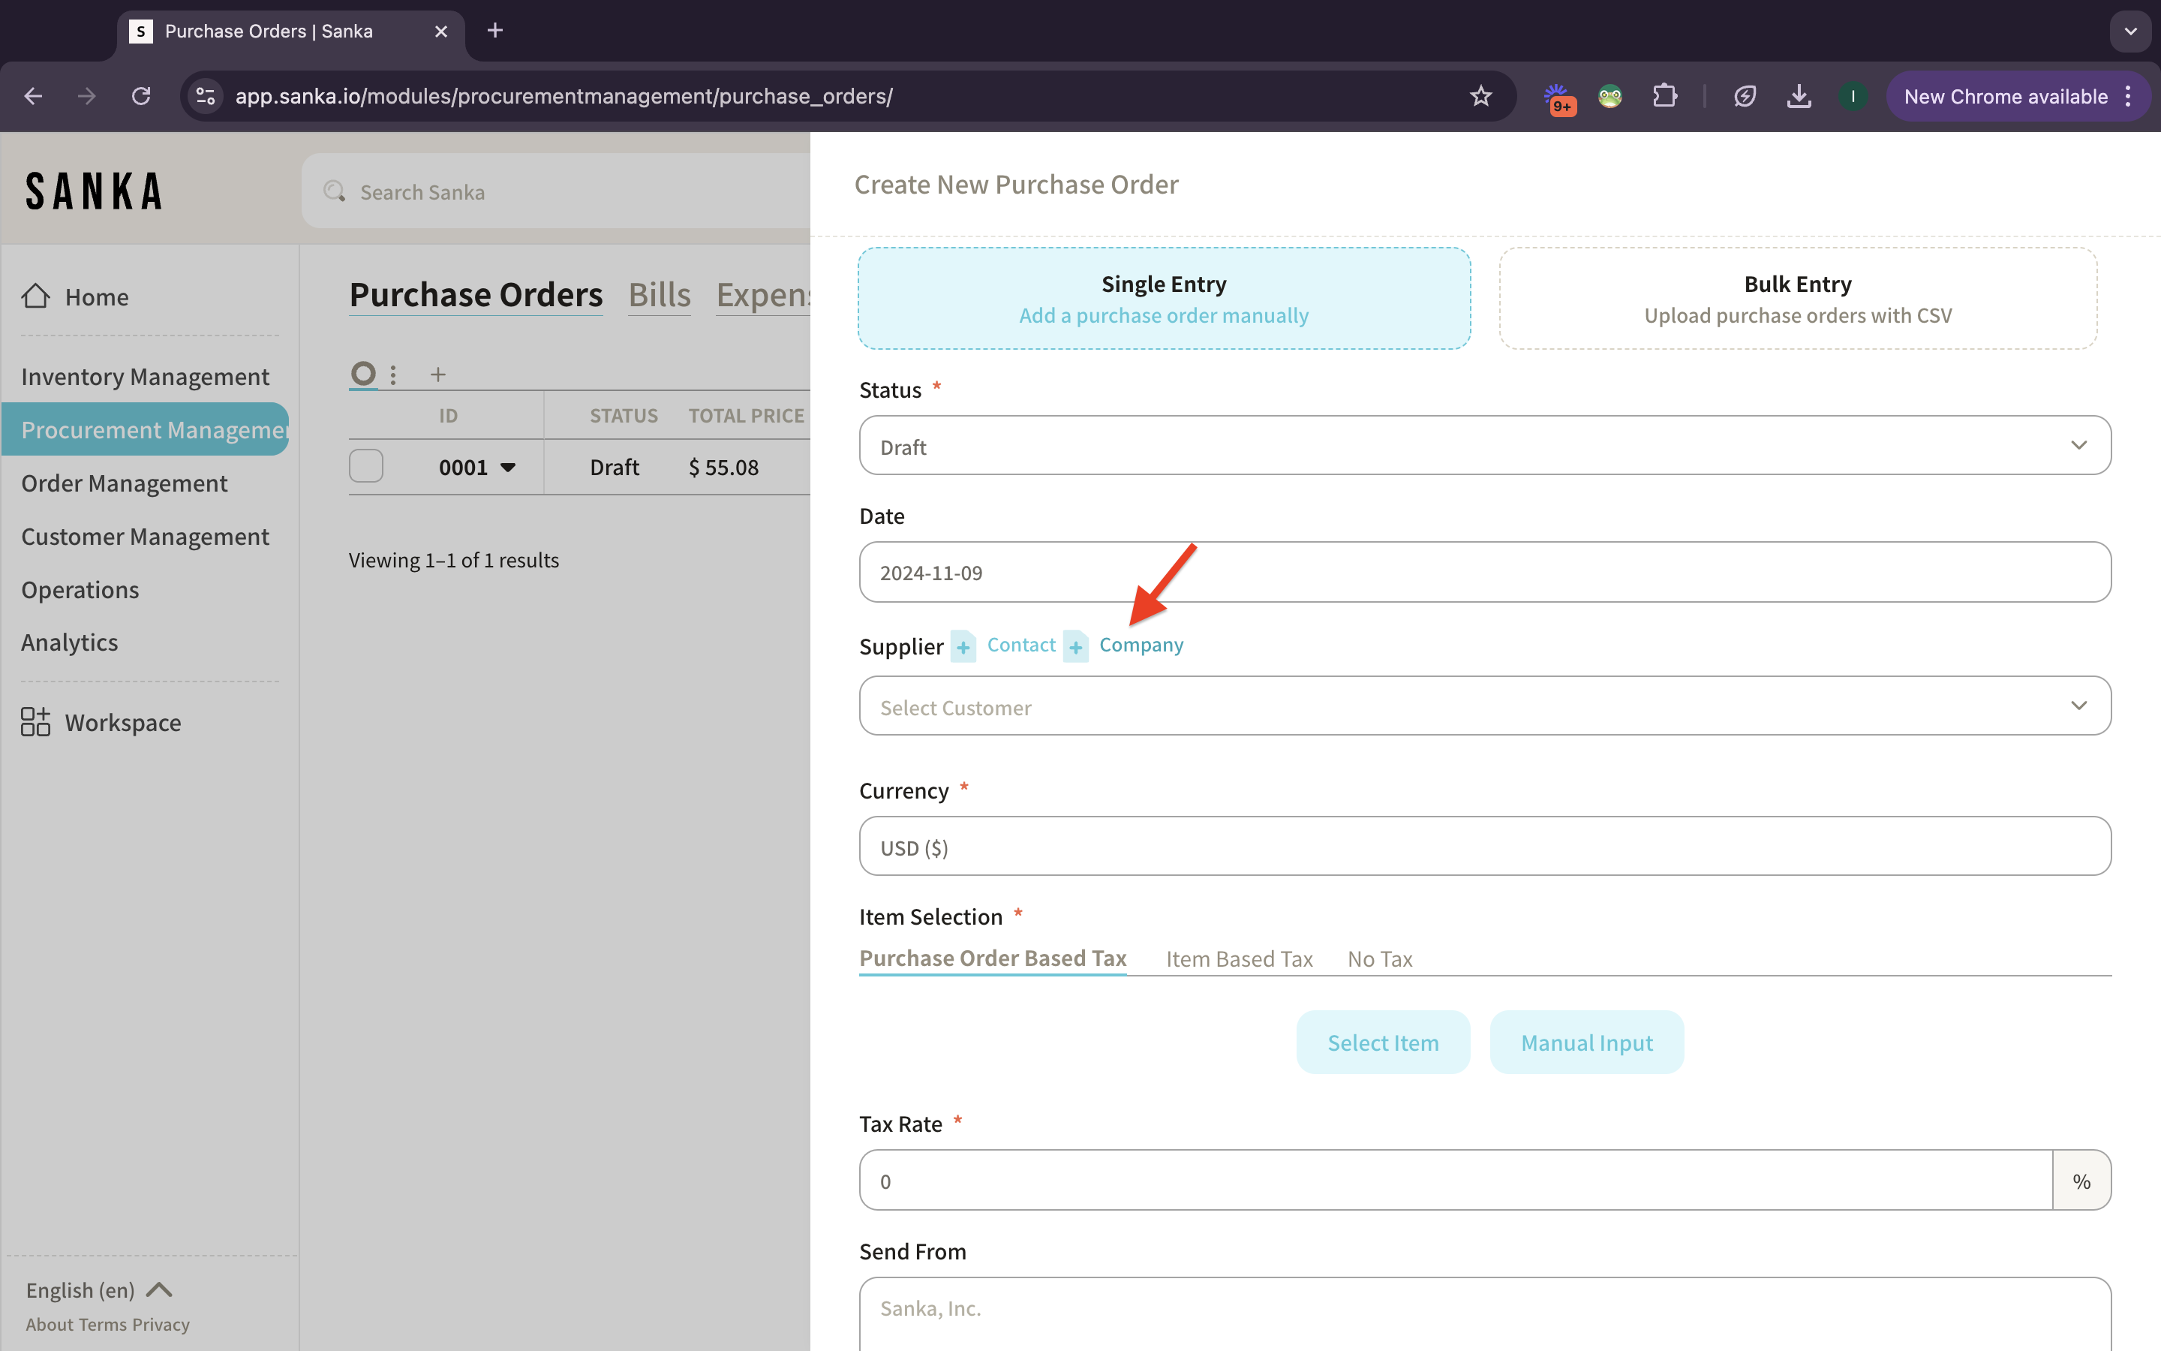Screen dimensions: 2161x1351
Task: Expand the Select Customer dropdown
Action: coord(1484,706)
